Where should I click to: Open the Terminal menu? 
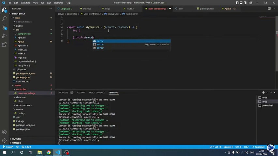tap(58, 3)
